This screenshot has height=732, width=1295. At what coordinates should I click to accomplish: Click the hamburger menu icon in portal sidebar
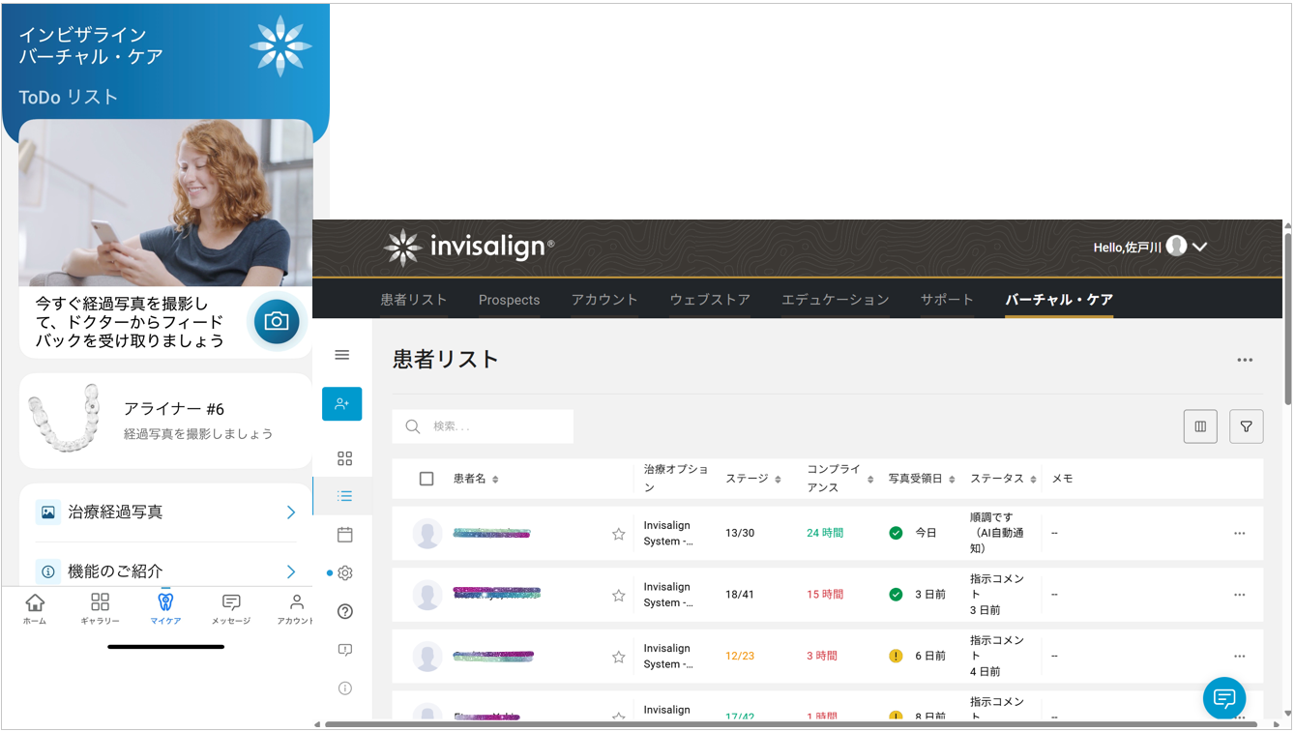tap(342, 355)
